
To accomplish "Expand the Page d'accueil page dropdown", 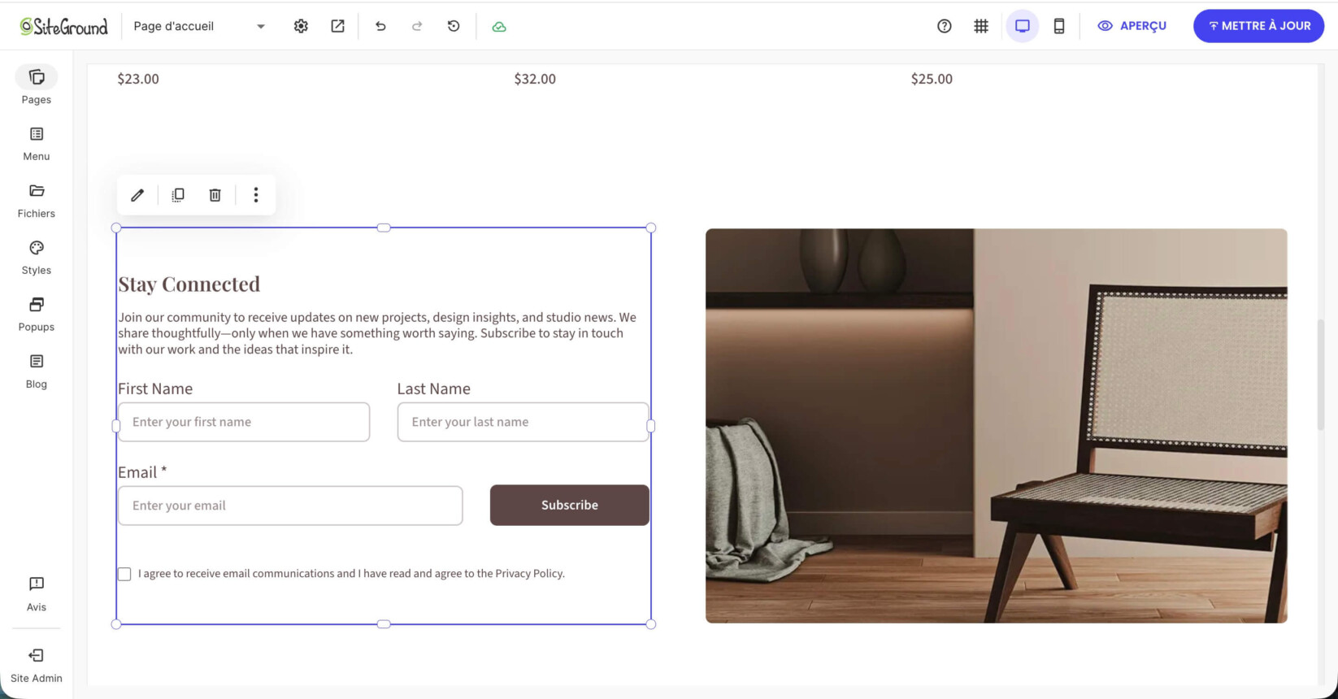I will tap(199, 26).
